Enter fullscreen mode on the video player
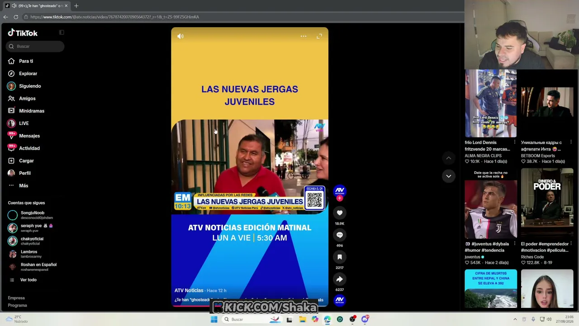This screenshot has width=579, height=326. pos(319,36)
